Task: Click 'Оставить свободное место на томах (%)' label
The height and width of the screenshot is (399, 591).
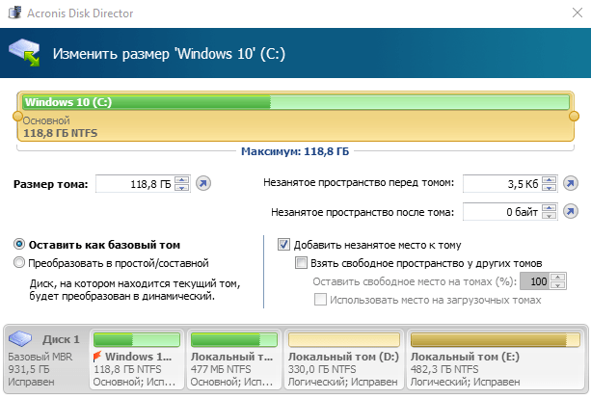Action: (415, 281)
